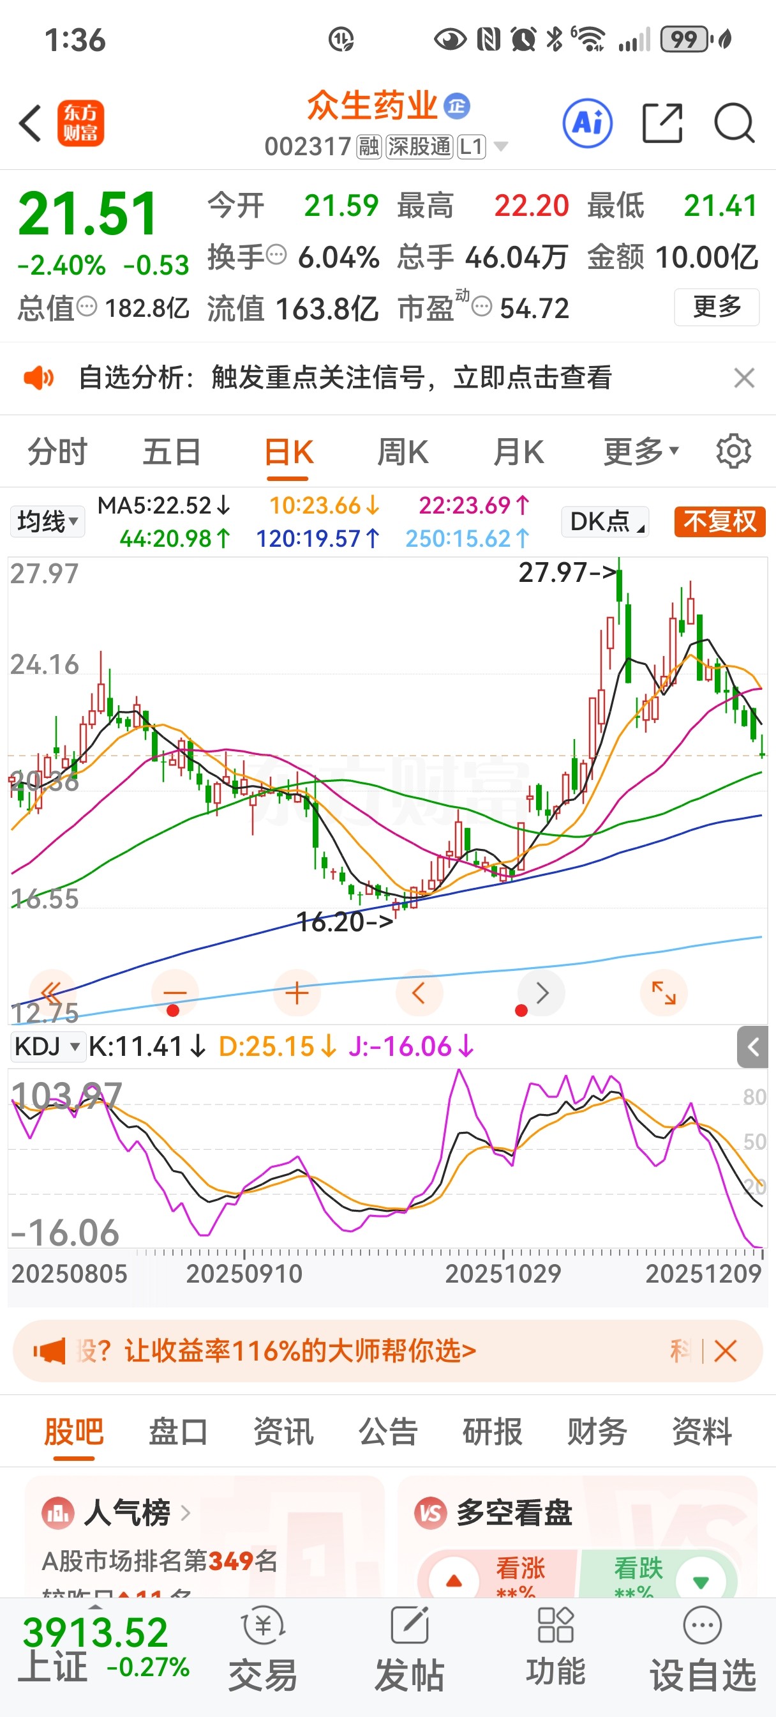Dismiss the 自选分析 notice banner
The width and height of the screenshot is (776, 1717).
[x=744, y=378]
